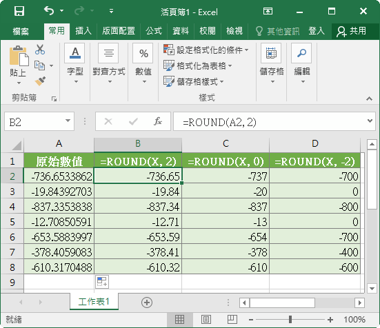Open the Auto Fill Options button

[102, 282]
